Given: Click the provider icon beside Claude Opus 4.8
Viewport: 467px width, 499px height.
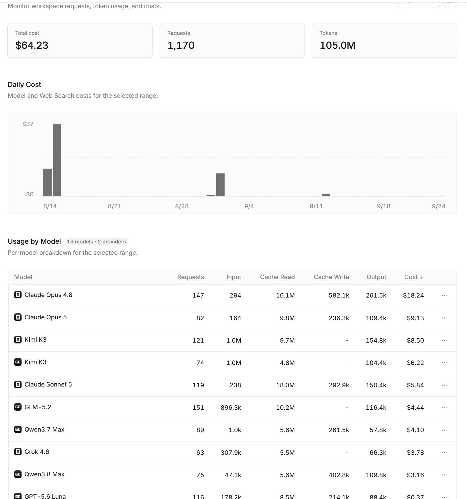Looking at the screenshot, I should 18,295.
